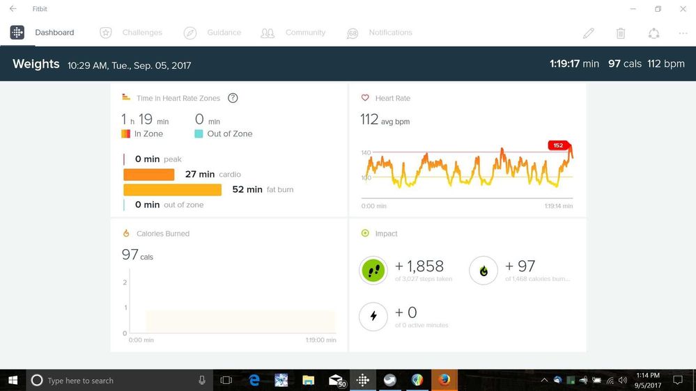Open Microsoft Edge from the taskbar

click(254, 381)
